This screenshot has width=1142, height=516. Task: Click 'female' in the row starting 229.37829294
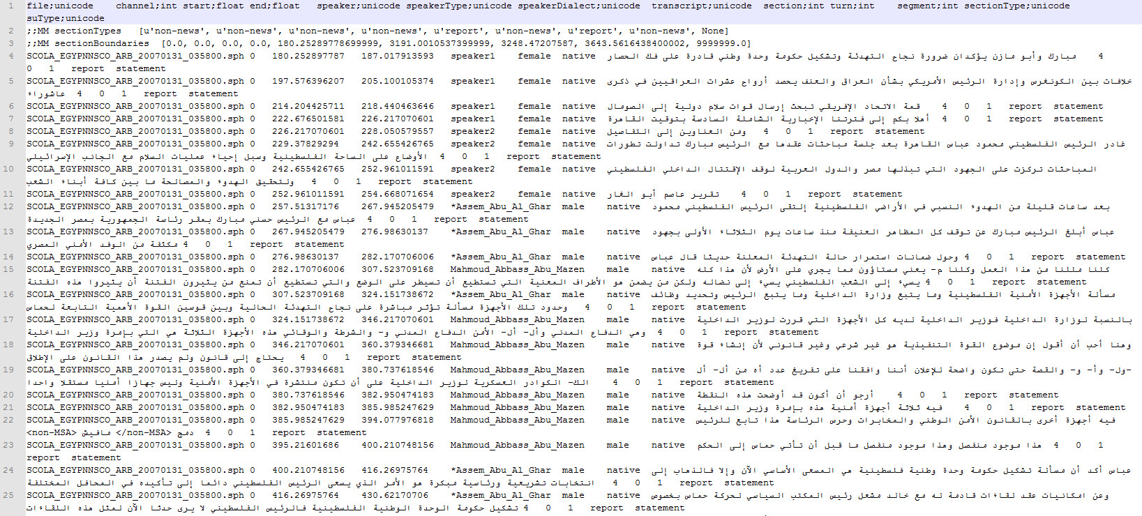click(534, 144)
